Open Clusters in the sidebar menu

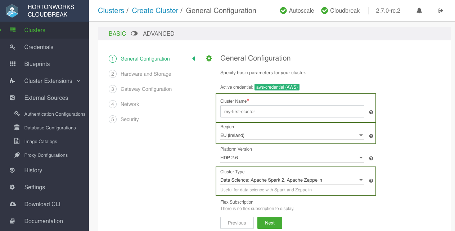35,30
